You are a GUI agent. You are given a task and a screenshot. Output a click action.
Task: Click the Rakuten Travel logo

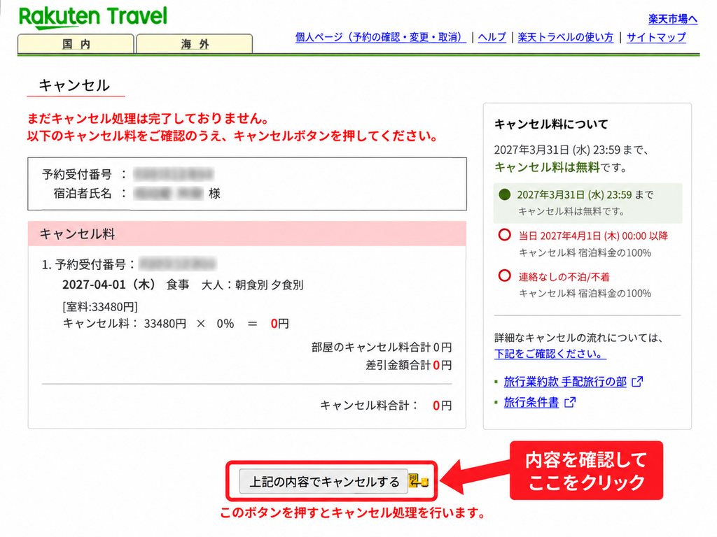click(x=93, y=17)
